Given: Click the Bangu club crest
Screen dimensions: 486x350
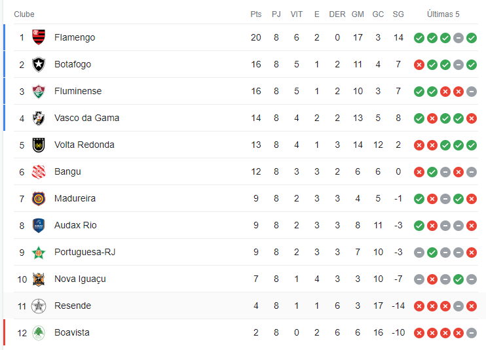Looking at the screenshot, I should pyautogui.click(x=39, y=172).
